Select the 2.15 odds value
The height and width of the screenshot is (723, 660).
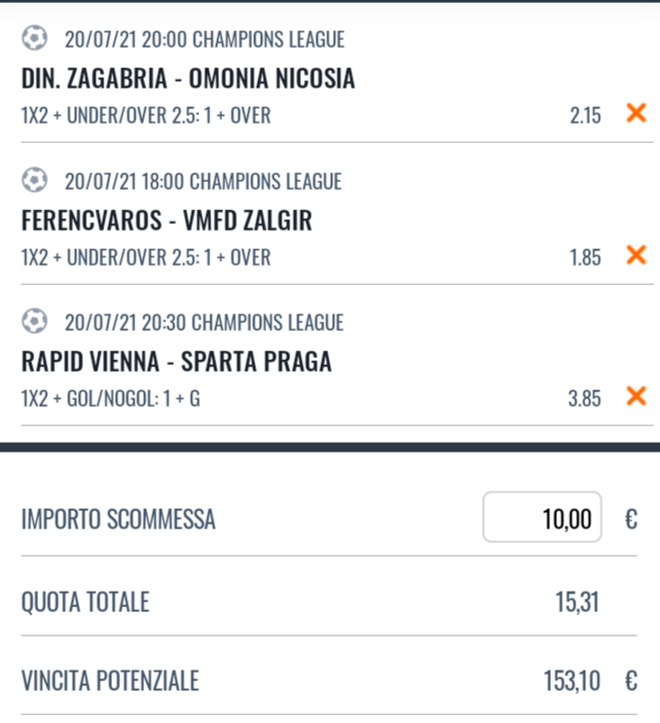(x=585, y=115)
